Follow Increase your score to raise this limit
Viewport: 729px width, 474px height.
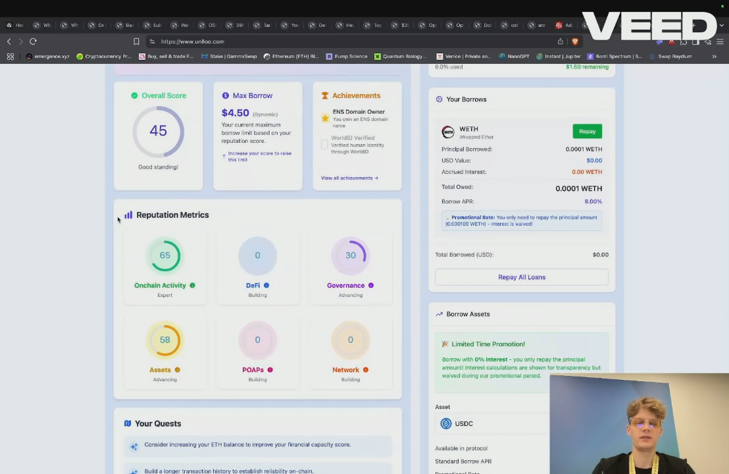click(x=259, y=156)
